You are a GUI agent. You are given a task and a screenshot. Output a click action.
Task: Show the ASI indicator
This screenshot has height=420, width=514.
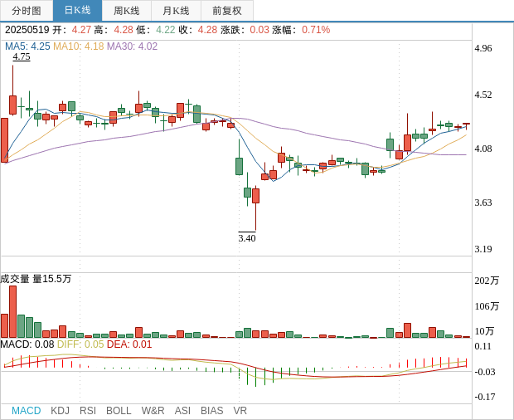click(182, 411)
